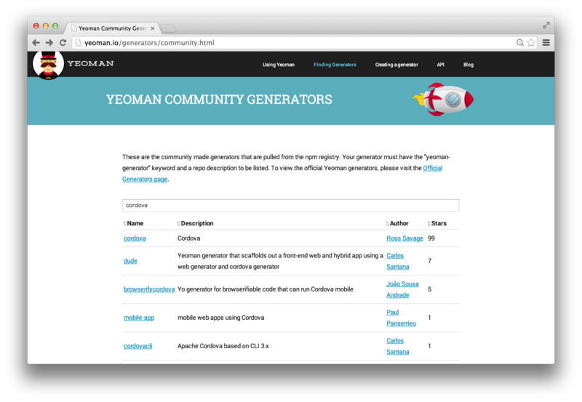The height and width of the screenshot is (402, 582).
Task: Open the mobile-app generator link
Action: tap(139, 318)
